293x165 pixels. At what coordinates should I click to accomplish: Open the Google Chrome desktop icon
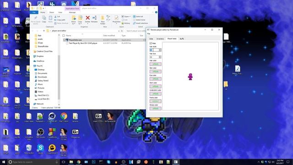pos(64,117)
